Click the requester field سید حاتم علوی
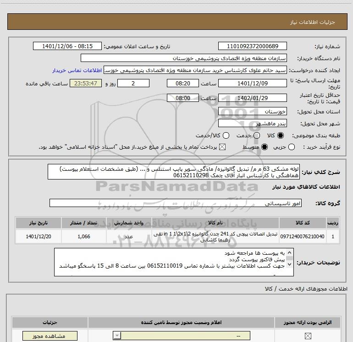 pos(195,70)
